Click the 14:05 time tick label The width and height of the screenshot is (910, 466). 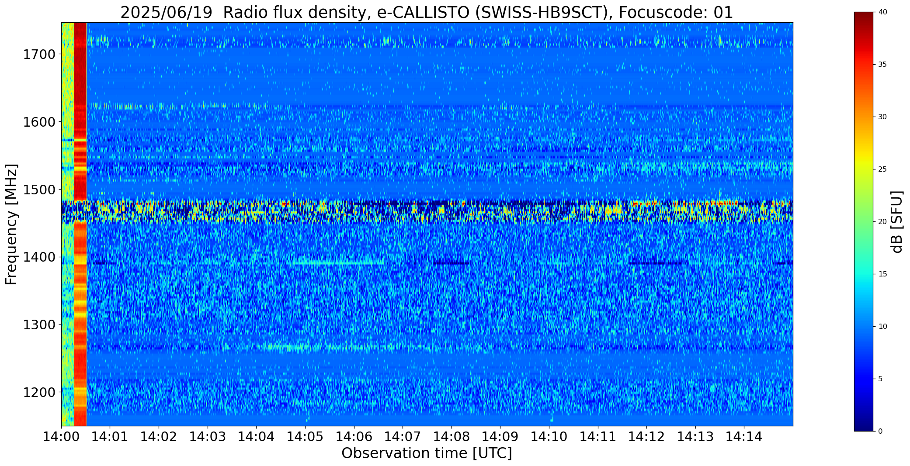point(305,436)
